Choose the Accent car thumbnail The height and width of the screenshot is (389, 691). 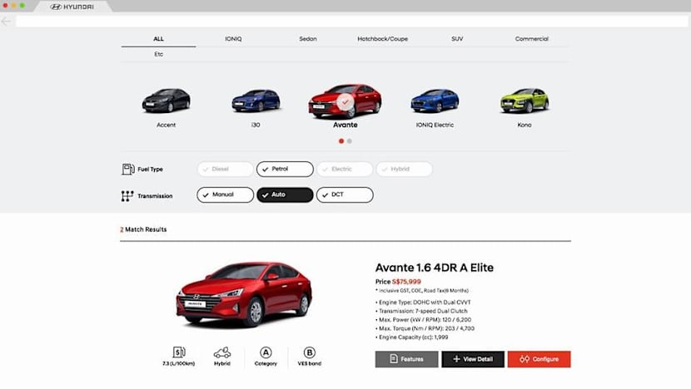click(x=167, y=101)
